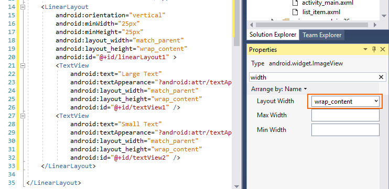The image size is (389, 189).
Task: Click the Properties panel title
Action: click(263, 50)
